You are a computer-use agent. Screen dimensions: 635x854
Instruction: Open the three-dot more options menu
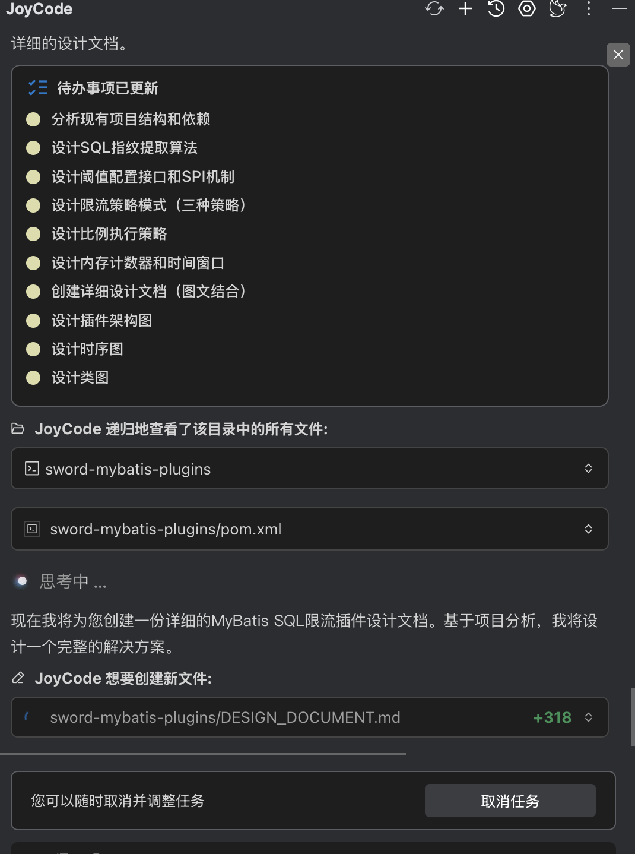point(589,8)
